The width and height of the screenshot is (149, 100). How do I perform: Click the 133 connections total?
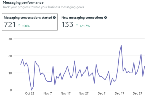(x=67, y=25)
